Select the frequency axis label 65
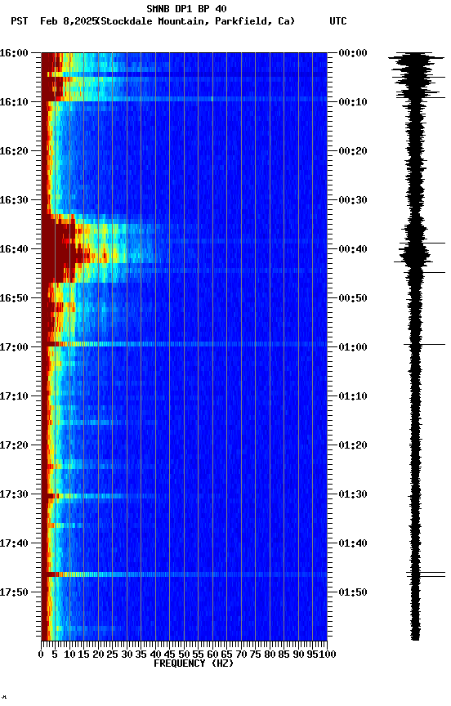This screenshot has width=451, height=706. coord(227,655)
